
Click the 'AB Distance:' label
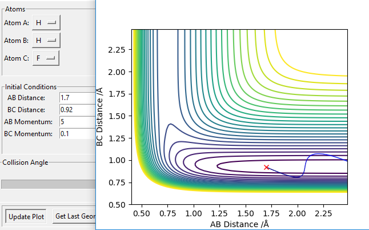coord(26,98)
